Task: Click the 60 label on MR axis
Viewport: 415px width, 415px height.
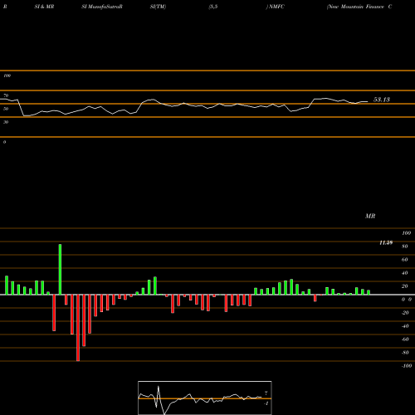Action: (405, 260)
